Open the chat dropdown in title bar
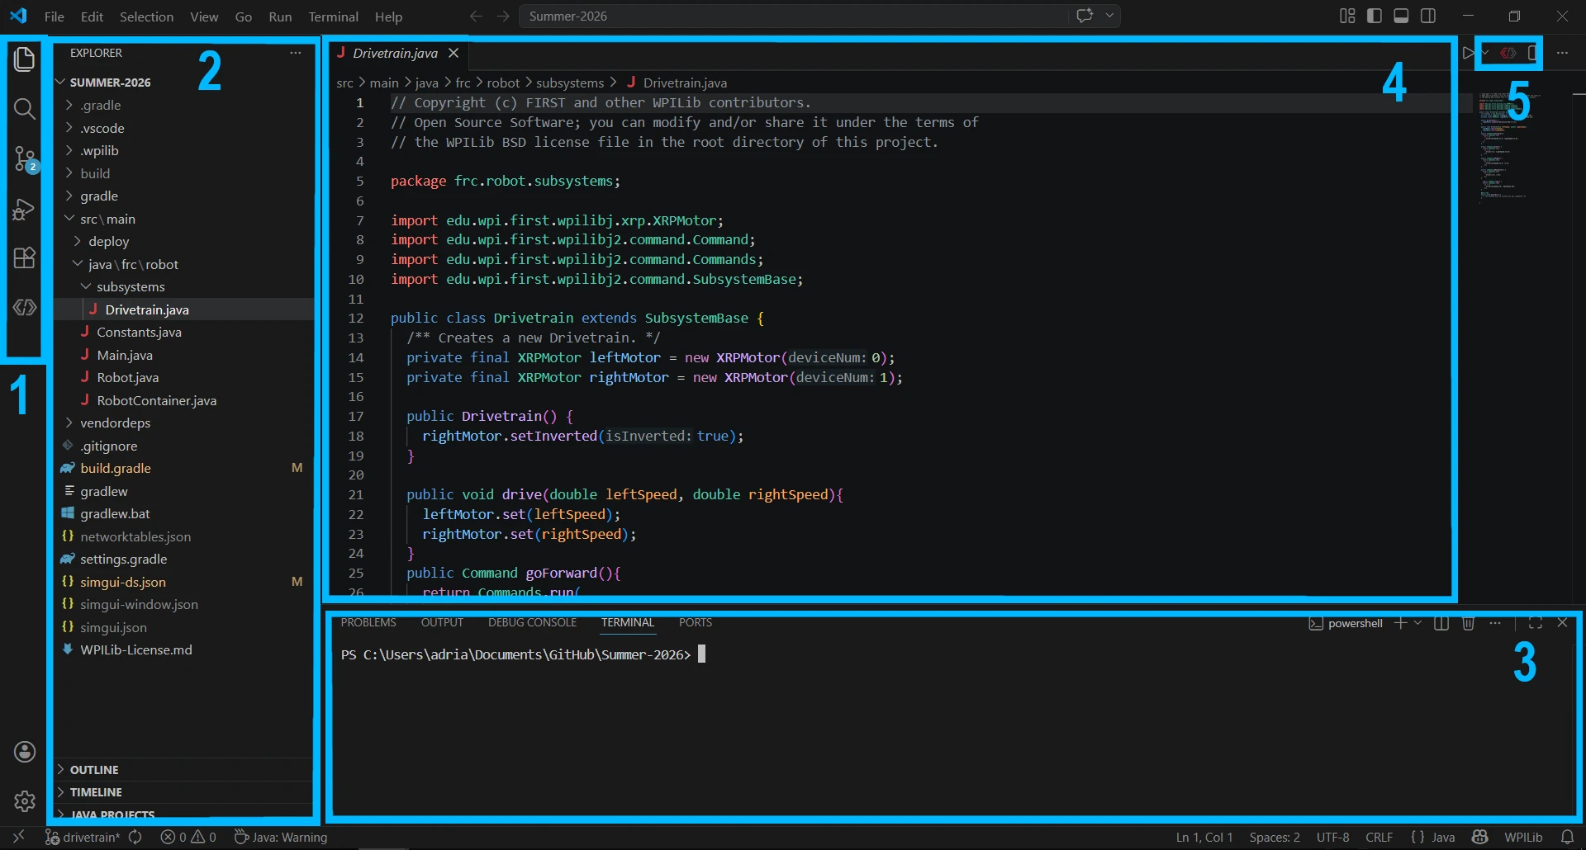Viewport: 1586px width, 850px height. (x=1109, y=16)
